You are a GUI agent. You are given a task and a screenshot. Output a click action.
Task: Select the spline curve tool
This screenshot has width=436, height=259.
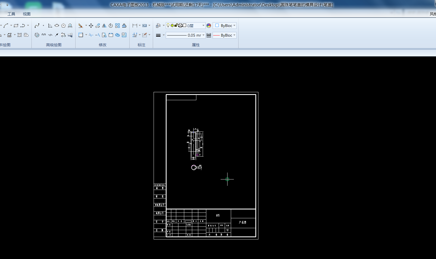point(37,26)
